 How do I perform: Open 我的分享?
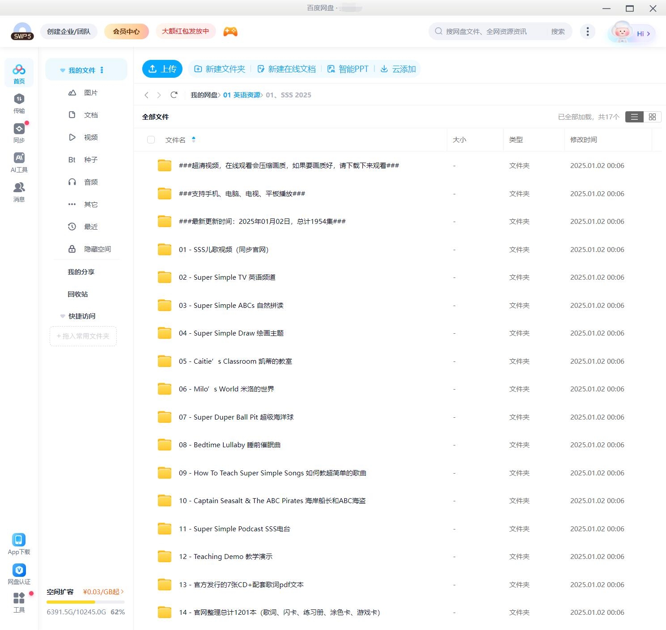[x=81, y=272]
